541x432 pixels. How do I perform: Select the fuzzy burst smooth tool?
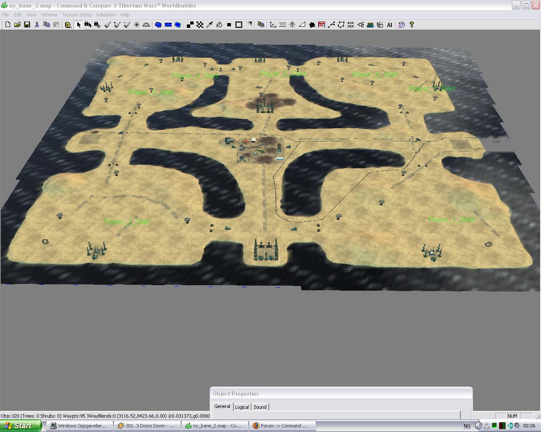coord(137,25)
